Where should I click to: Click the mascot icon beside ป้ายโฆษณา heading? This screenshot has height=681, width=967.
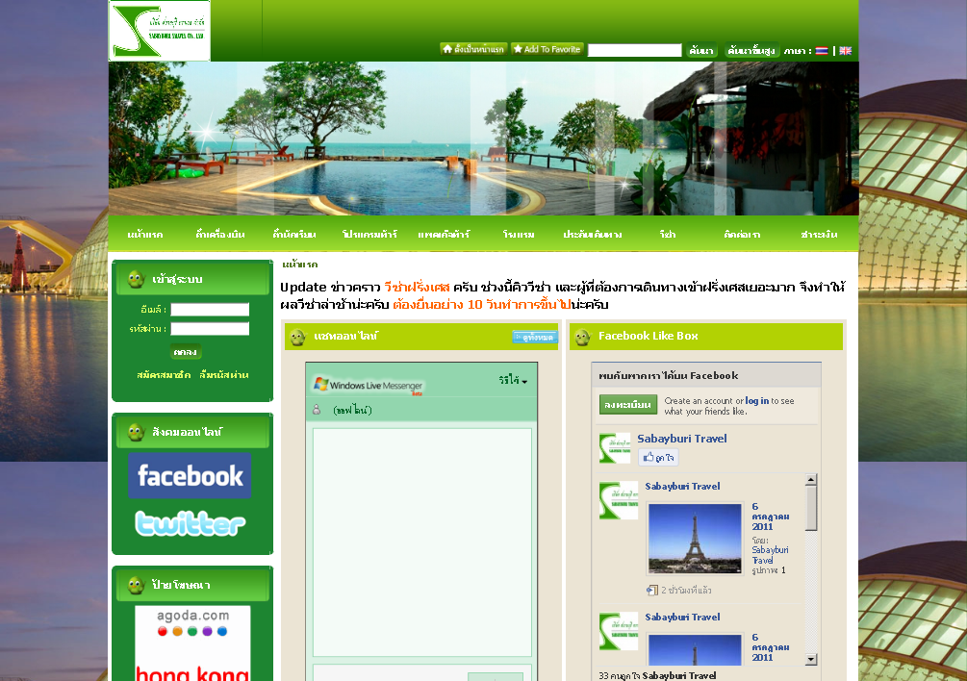[136, 585]
